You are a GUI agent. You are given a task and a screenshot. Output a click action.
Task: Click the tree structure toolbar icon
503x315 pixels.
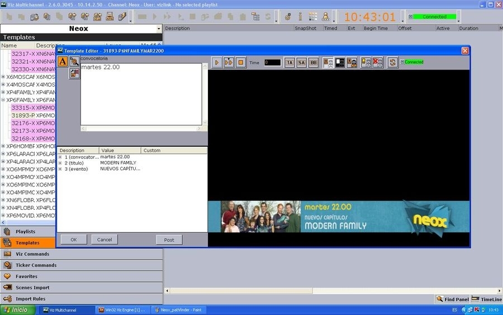[x=255, y=16]
